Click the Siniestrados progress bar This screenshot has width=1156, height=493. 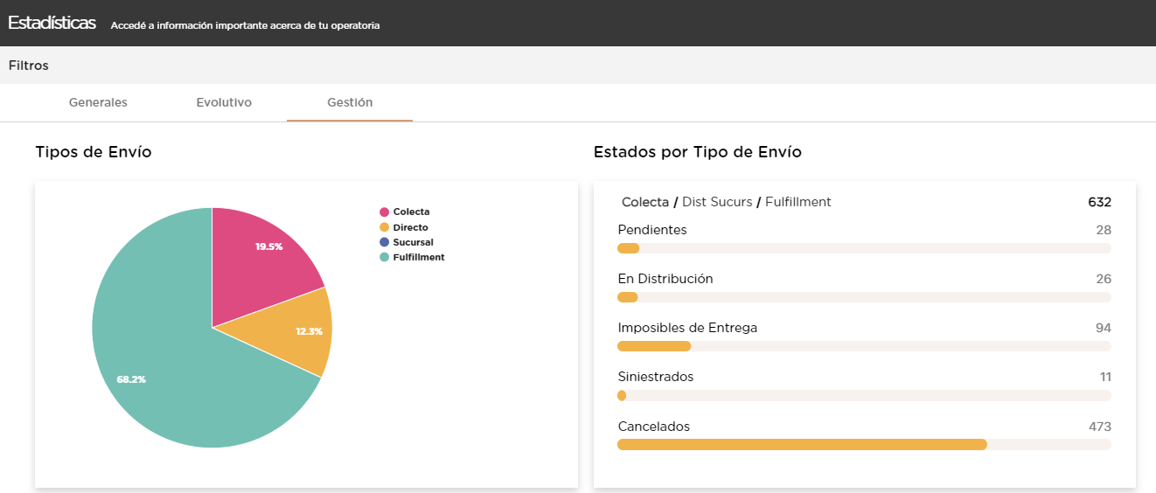(x=864, y=395)
